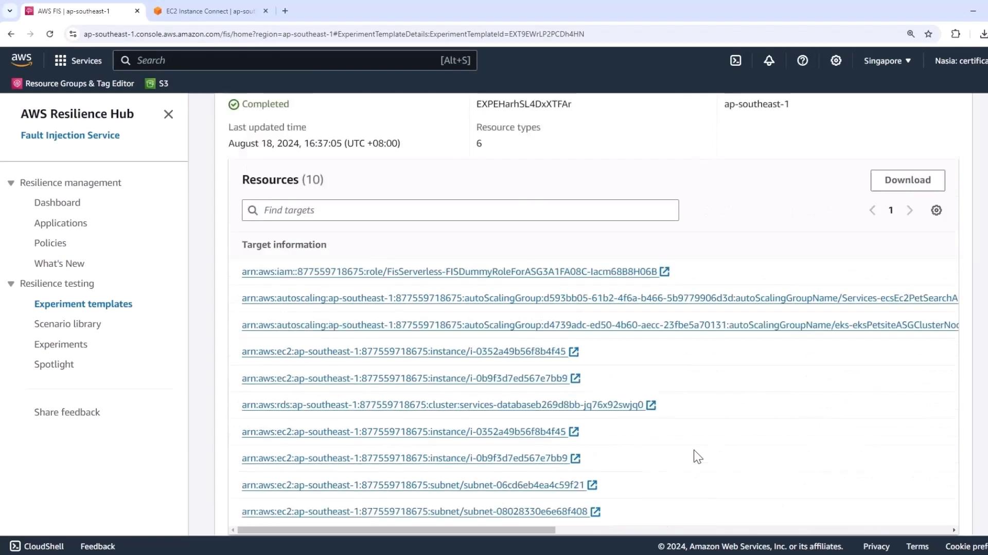
Task: Open Dashboard in the sidebar
Action: (57, 202)
